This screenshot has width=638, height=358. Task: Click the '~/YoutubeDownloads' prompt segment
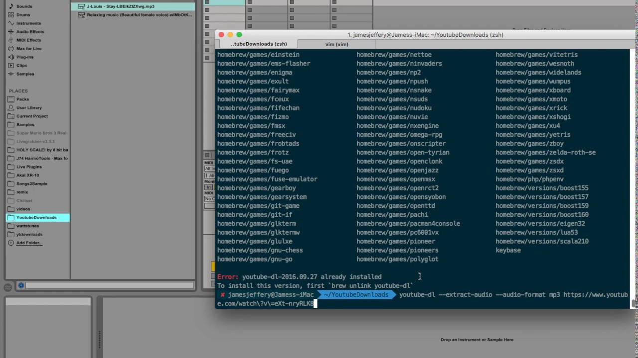coord(356,295)
